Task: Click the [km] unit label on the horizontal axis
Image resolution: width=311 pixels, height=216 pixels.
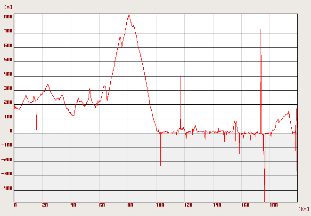Action: 304,208
